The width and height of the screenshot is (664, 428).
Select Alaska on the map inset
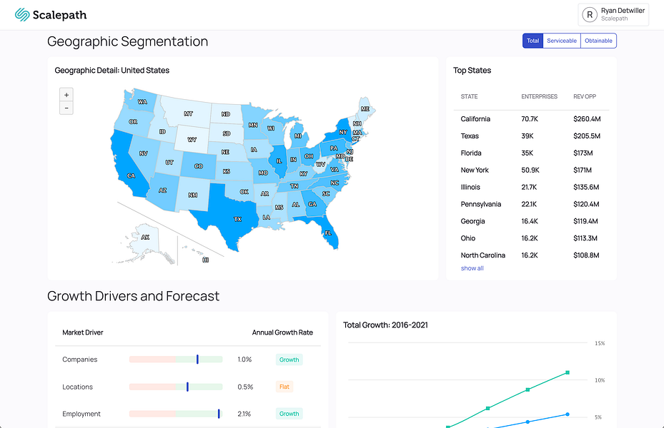[145, 237]
